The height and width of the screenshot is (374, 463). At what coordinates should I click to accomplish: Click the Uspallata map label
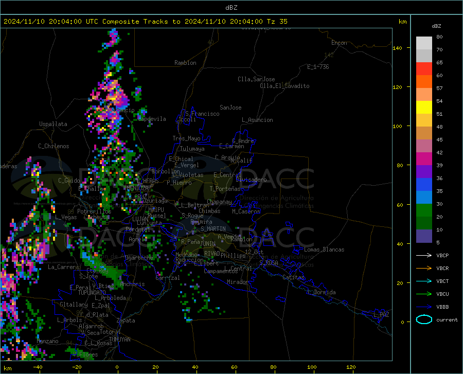[53, 124]
